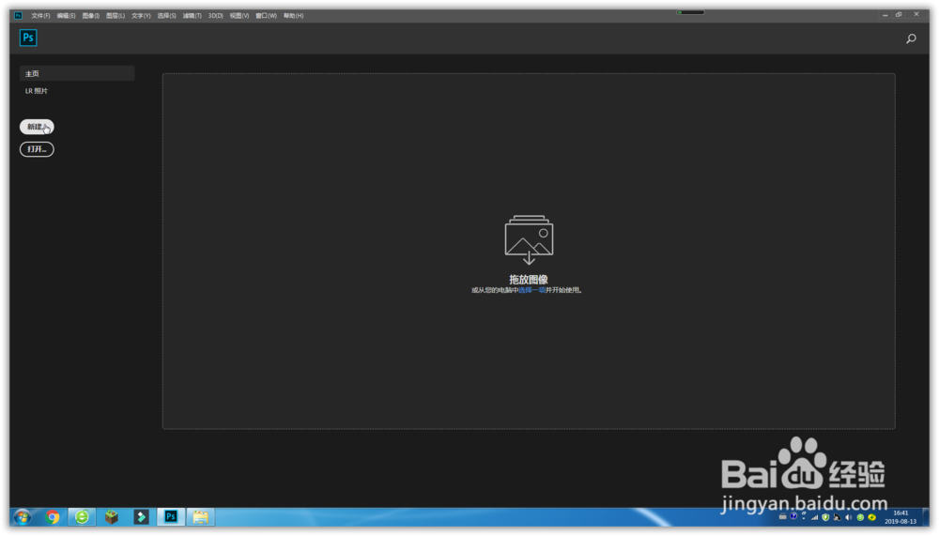Open the 3D(D) menu
This screenshot has width=939, height=536.
pyautogui.click(x=216, y=16)
